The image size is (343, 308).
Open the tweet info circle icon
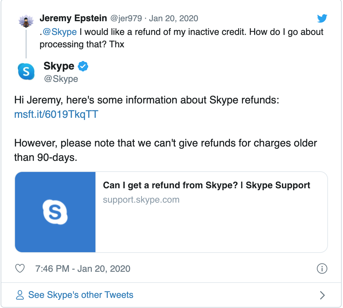click(x=322, y=269)
